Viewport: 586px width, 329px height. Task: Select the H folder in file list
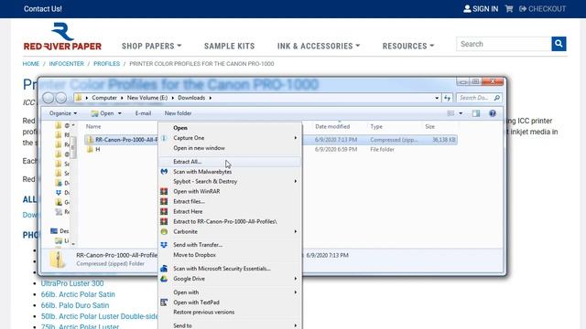98,149
